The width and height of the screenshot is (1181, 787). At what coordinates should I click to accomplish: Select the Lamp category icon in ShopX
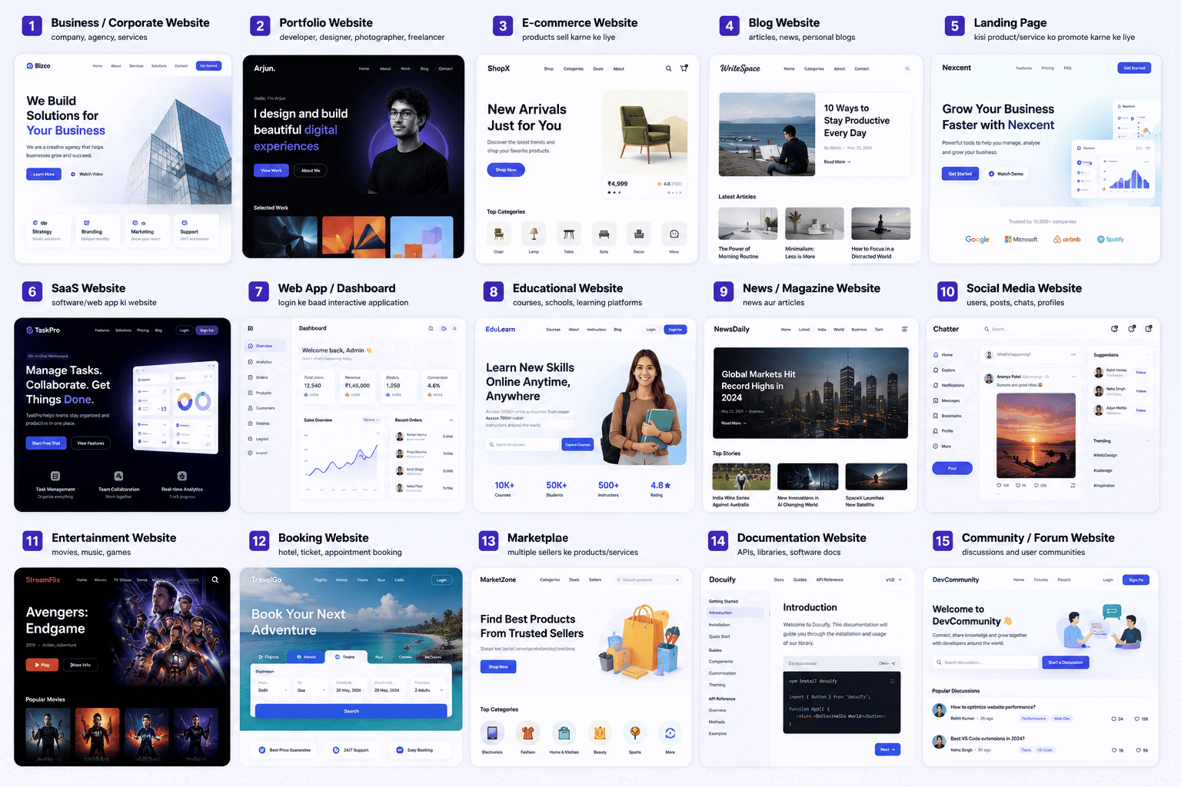(x=534, y=234)
